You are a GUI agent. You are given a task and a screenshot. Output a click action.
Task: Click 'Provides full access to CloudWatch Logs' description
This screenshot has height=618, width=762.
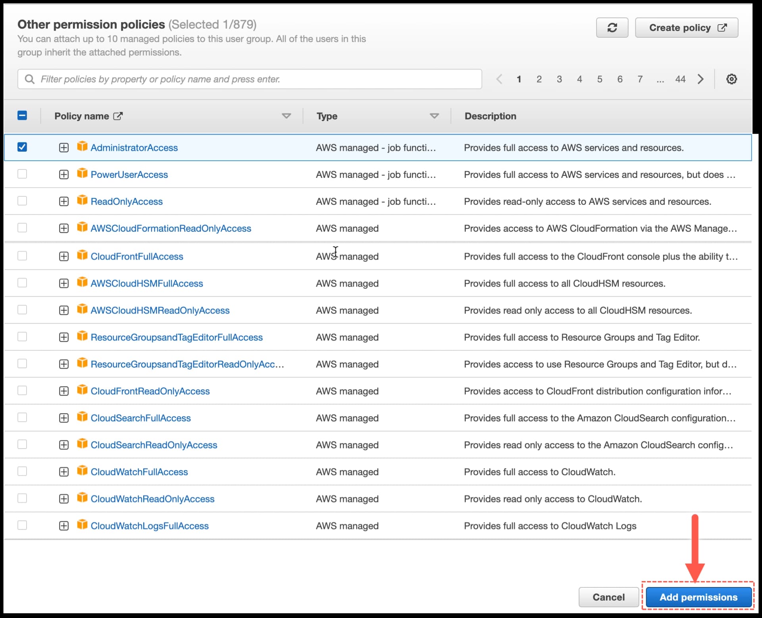pos(550,526)
